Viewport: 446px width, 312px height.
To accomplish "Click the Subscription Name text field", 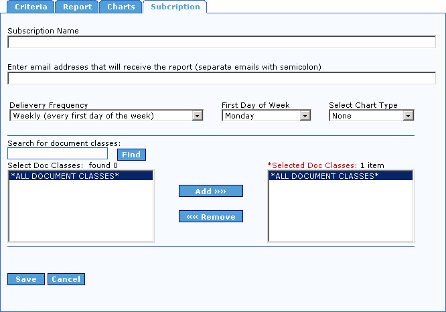I will pyautogui.click(x=222, y=42).
